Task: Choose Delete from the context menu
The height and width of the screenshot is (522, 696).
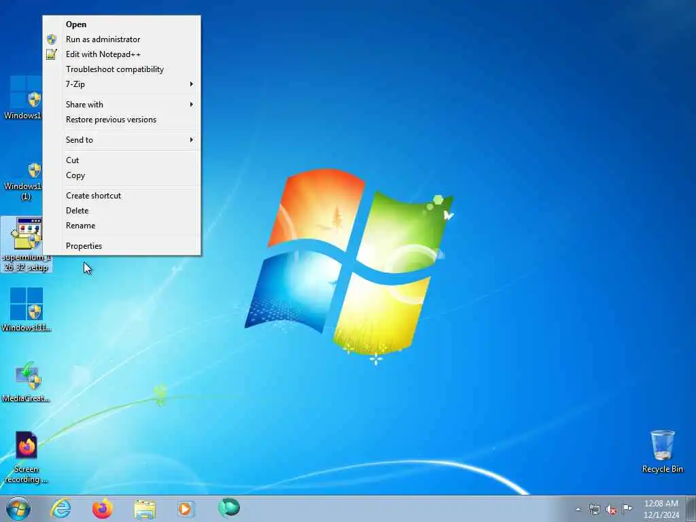Action: [x=122, y=211]
